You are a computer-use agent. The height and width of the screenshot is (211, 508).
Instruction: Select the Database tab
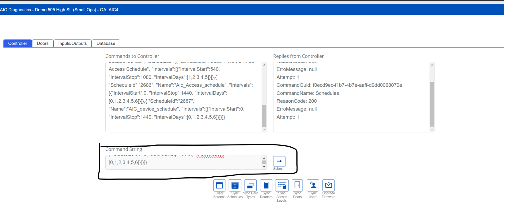point(106,43)
